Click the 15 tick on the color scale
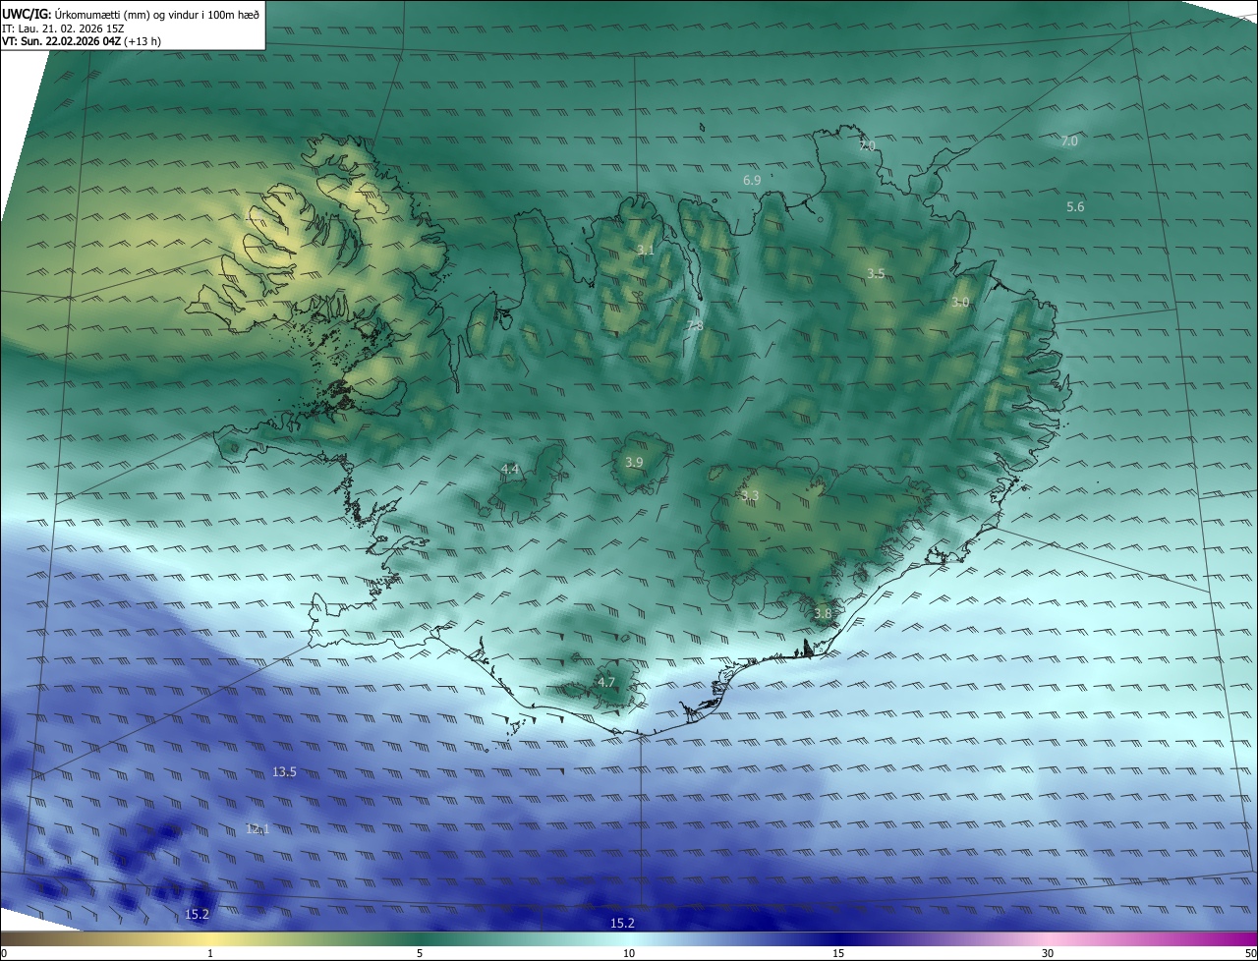 tap(838, 953)
